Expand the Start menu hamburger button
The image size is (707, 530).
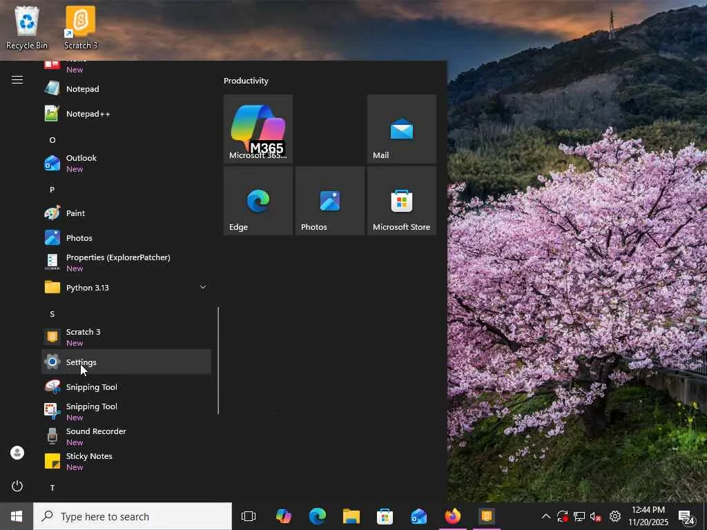(x=17, y=80)
